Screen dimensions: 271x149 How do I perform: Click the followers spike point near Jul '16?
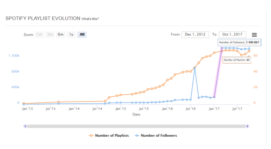[195, 68]
